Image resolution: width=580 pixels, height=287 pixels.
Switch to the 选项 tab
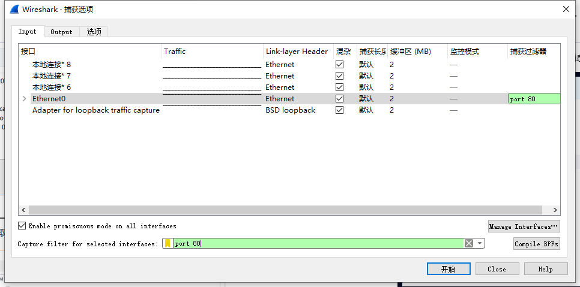point(94,32)
